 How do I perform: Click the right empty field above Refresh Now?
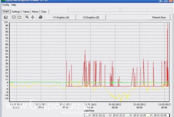(x=147, y=10)
